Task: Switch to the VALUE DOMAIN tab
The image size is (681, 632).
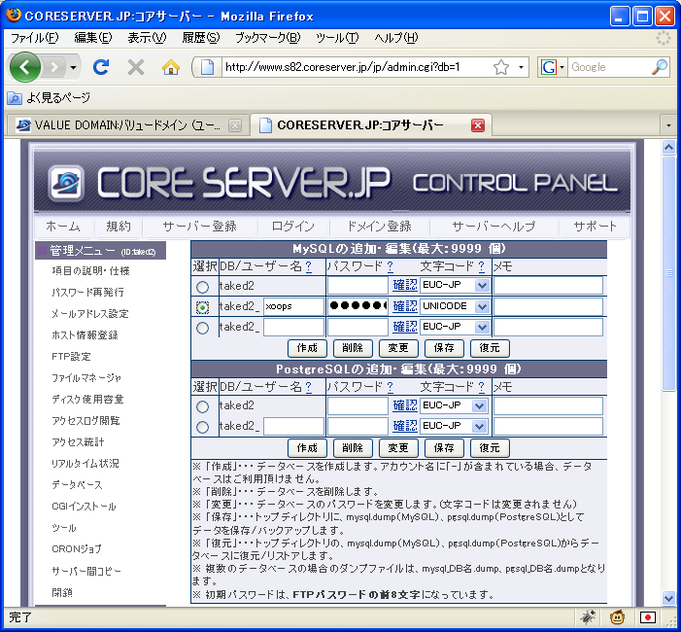Action: pyautogui.click(x=121, y=125)
